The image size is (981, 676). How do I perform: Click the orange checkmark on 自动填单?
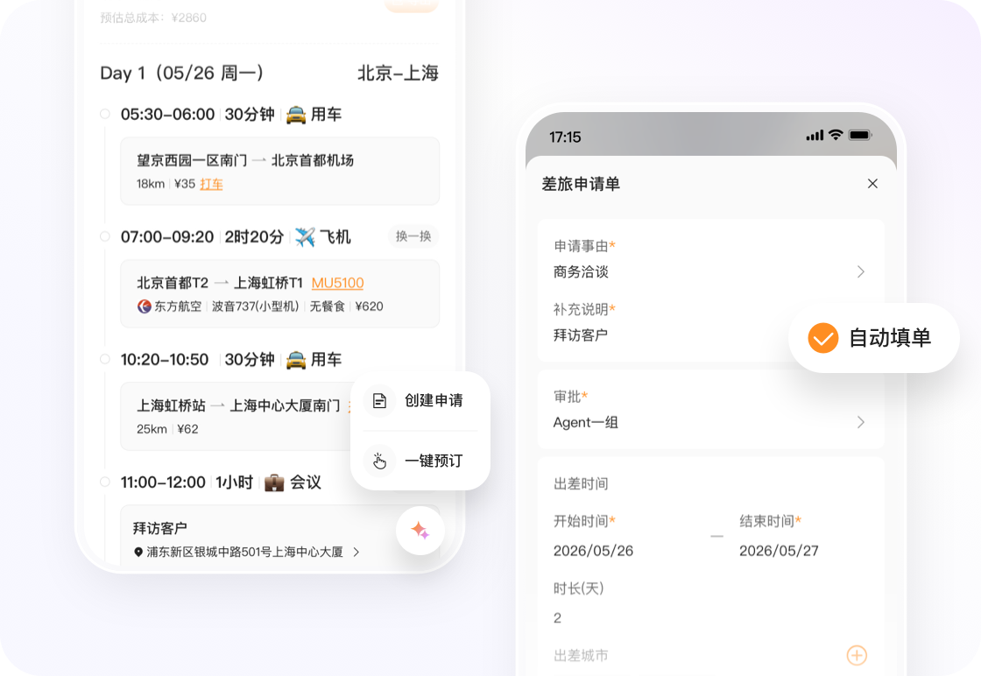(822, 338)
